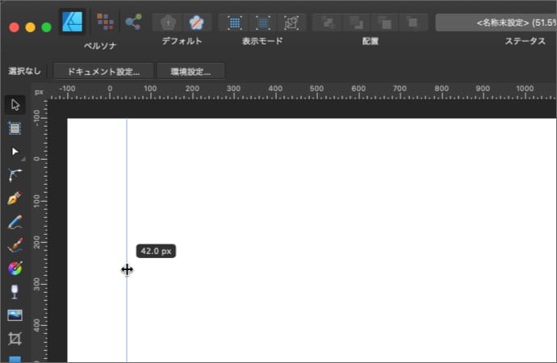
Task: Choose the Place Image tool
Action: tap(15, 315)
